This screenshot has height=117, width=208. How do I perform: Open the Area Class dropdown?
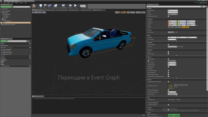pyautogui.click(x=172, y=47)
